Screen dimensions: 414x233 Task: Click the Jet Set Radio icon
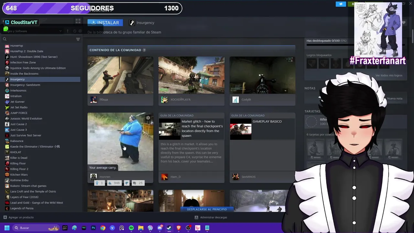pos(7,107)
